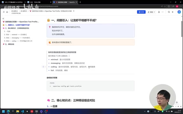This screenshot has width=183, height=114.
Task: Click the plus icon to create new
Action: 173,12
